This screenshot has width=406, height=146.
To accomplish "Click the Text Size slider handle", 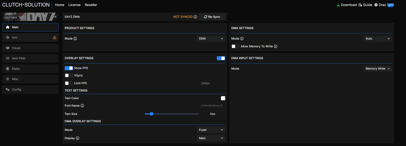I will pos(151,114).
